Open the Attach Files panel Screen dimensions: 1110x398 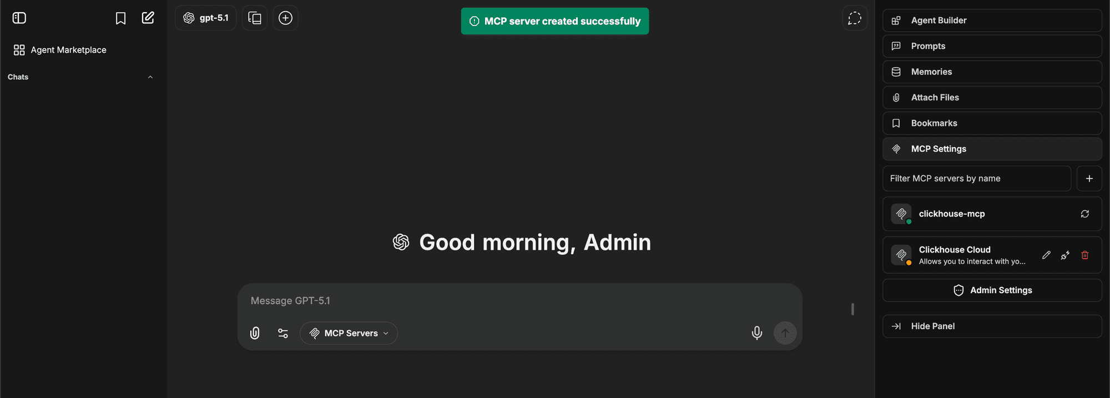992,98
